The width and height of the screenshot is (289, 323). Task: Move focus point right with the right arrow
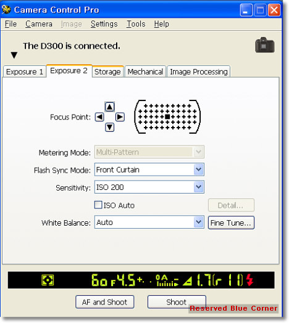(x=120, y=117)
